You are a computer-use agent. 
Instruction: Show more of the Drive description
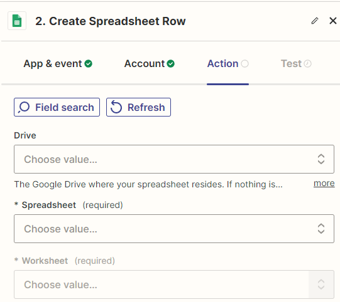[x=324, y=184]
